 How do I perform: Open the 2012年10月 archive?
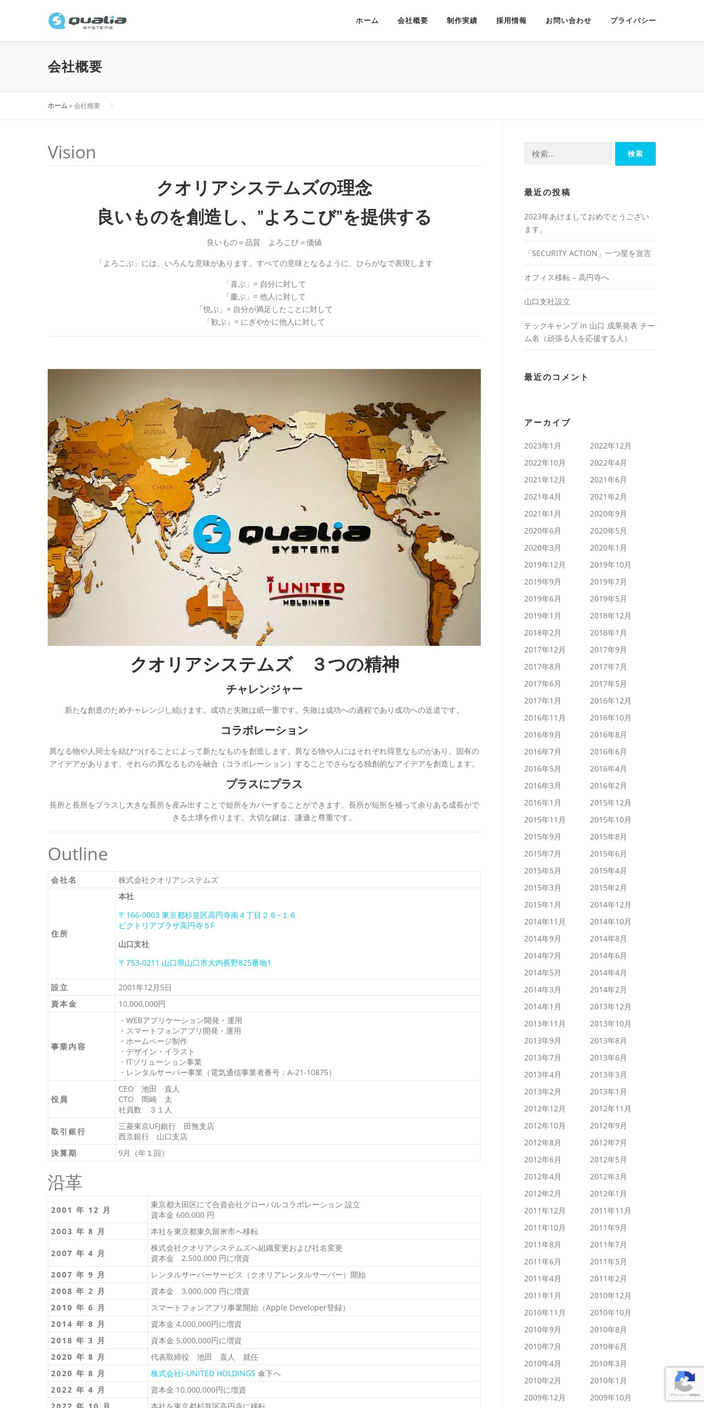(544, 1126)
